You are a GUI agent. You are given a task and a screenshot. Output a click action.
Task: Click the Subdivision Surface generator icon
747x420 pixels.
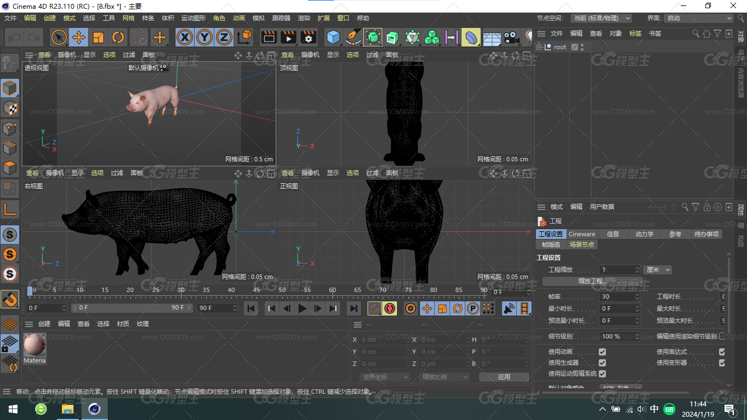[372, 37]
